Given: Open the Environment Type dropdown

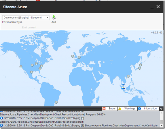Looking at the screenshot, I should 26,18.
